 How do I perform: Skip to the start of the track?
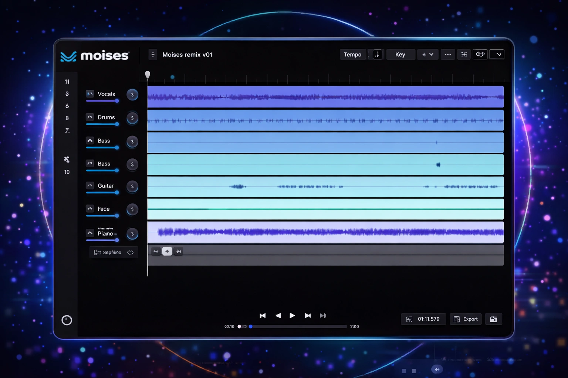click(x=263, y=316)
